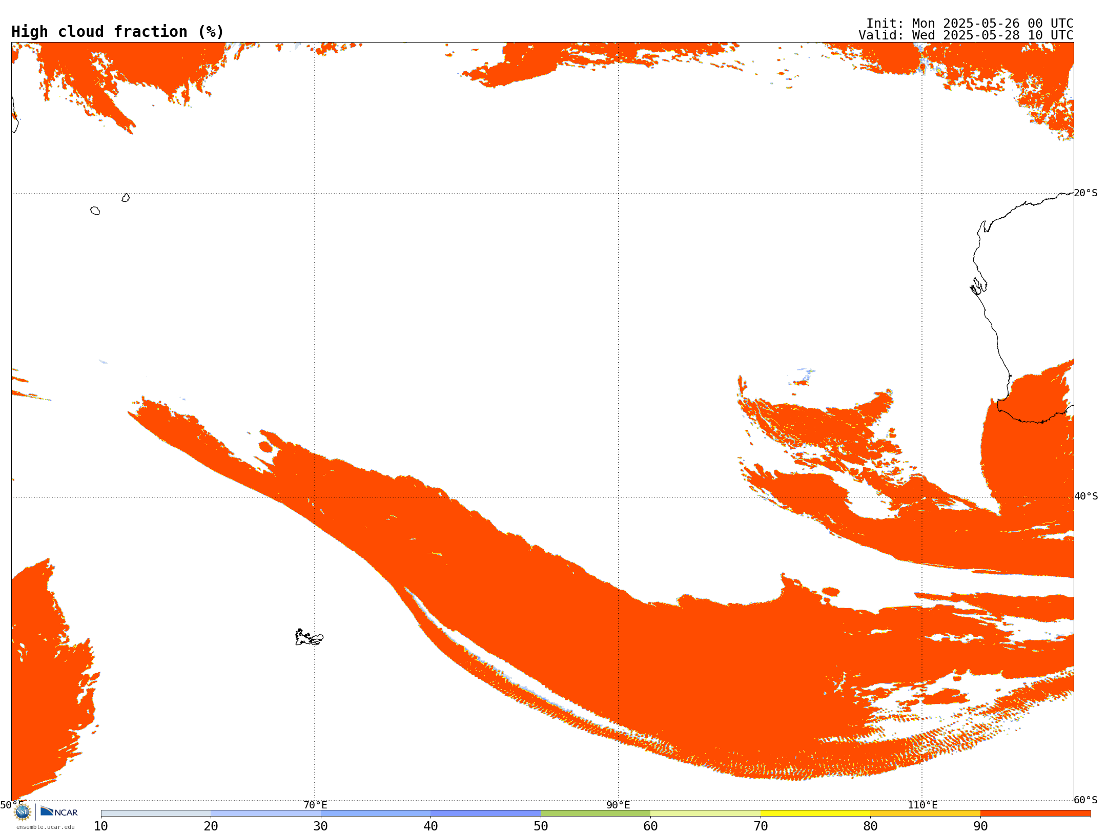
Task: Click the NSF logo
Action: click(x=23, y=812)
